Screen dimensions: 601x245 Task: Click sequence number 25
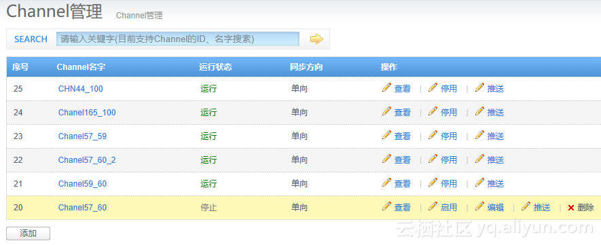[x=18, y=89]
